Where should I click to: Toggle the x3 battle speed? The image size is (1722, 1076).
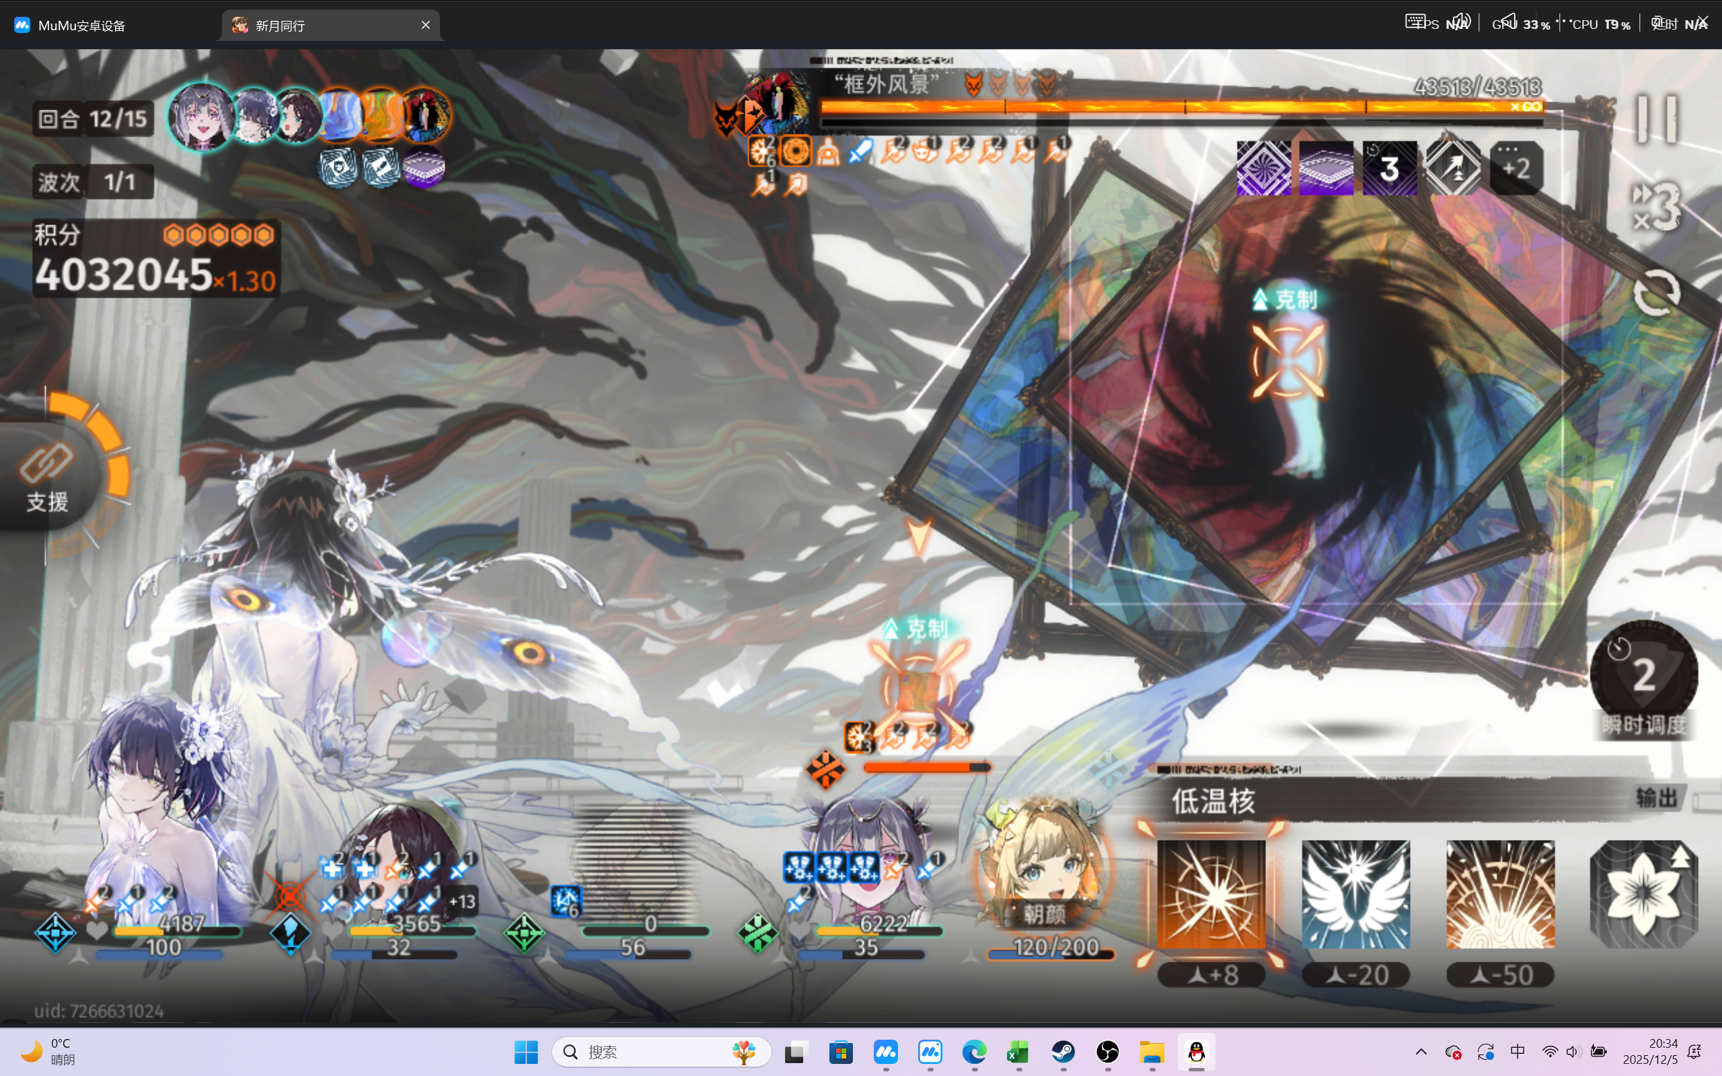point(1657,208)
